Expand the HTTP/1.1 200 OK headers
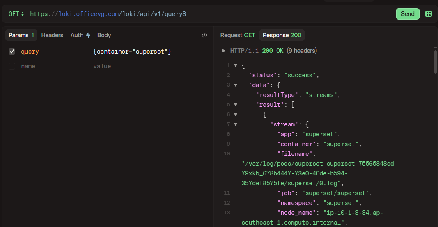This screenshot has width=438, height=227. pyautogui.click(x=224, y=51)
